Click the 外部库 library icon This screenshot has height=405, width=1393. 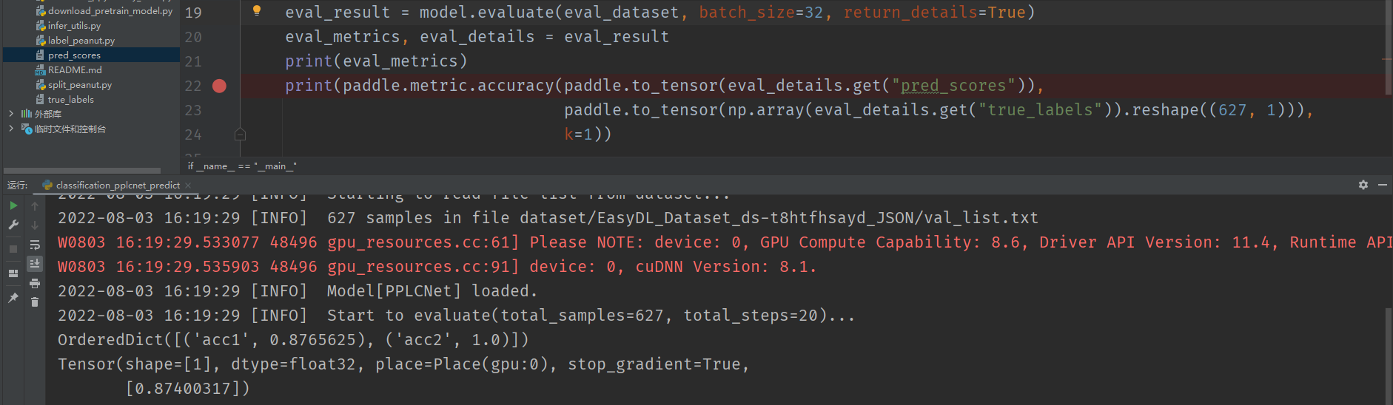26,114
